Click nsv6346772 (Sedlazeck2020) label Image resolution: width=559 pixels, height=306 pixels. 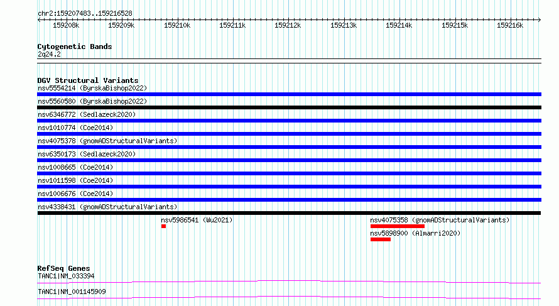click(x=87, y=114)
